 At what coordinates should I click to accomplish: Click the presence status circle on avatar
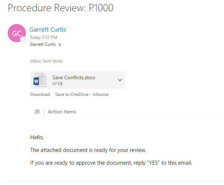click(23, 39)
